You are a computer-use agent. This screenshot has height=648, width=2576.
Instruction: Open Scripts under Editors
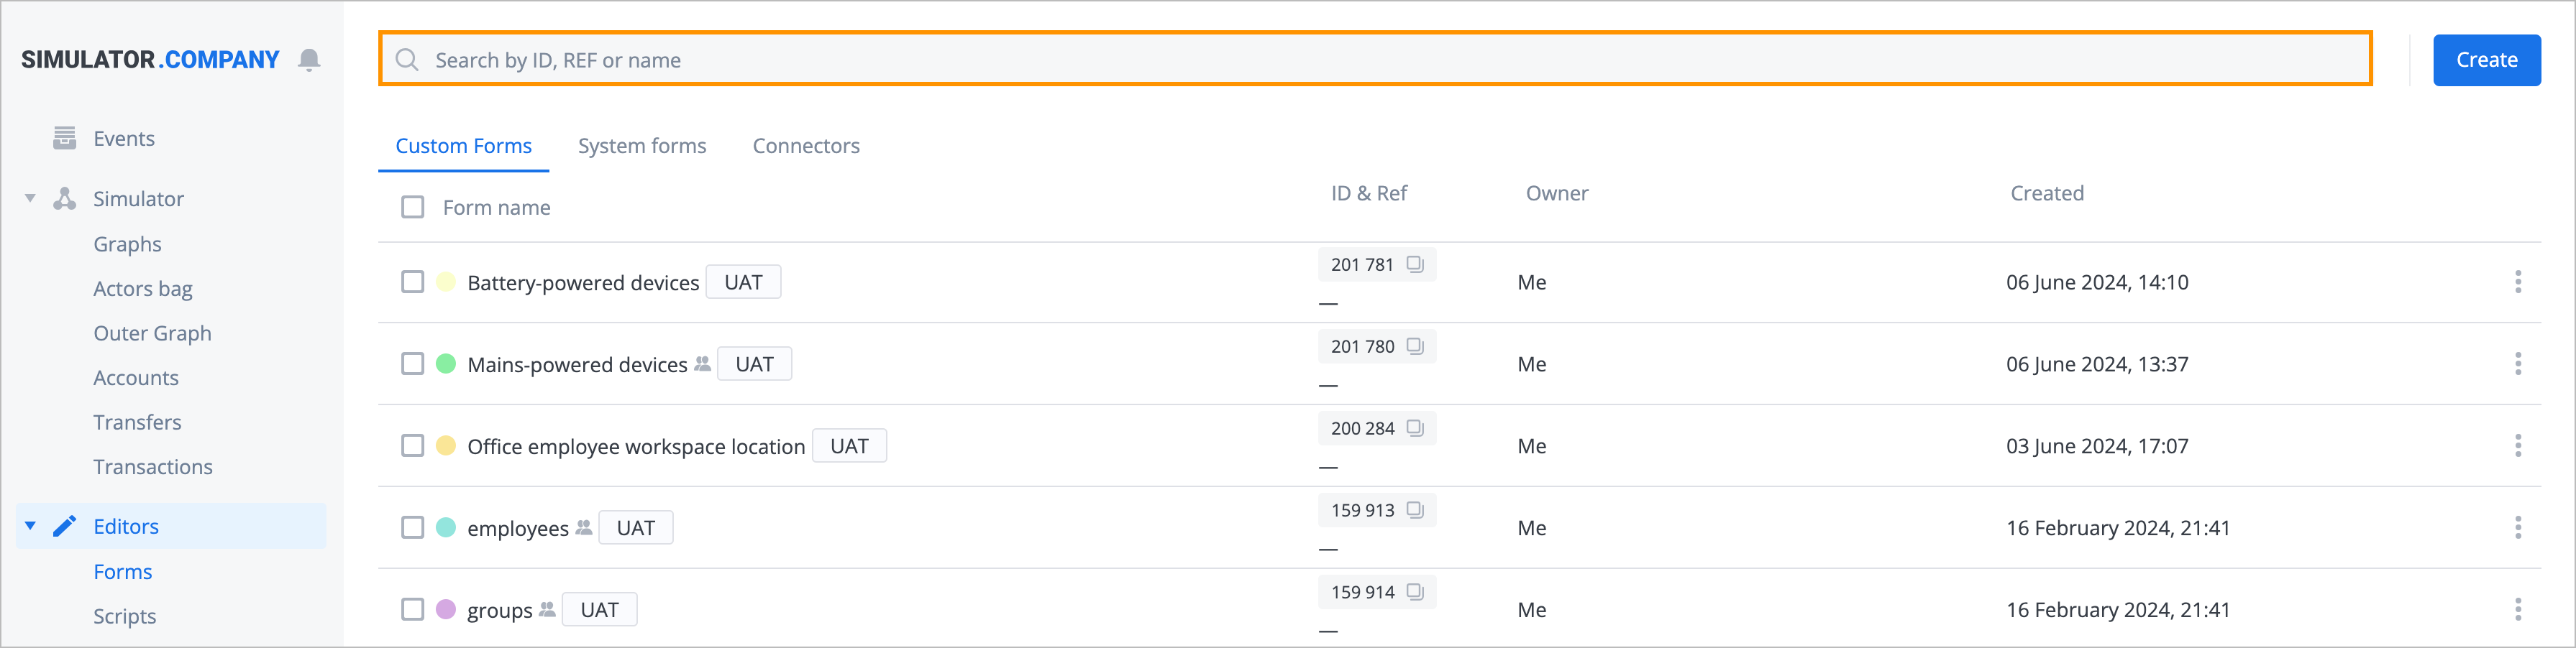[125, 617]
